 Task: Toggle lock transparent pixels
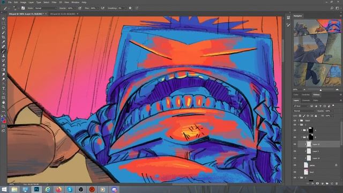(x=300, y=116)
